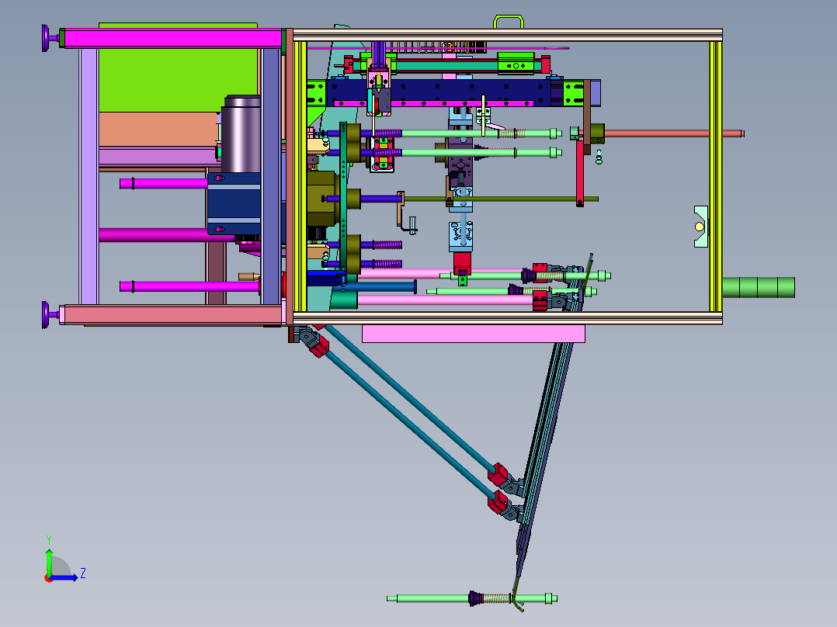Select the blue-purple vertical post next to the motor
Screen dimensions: 837x627
click(271, 176)
